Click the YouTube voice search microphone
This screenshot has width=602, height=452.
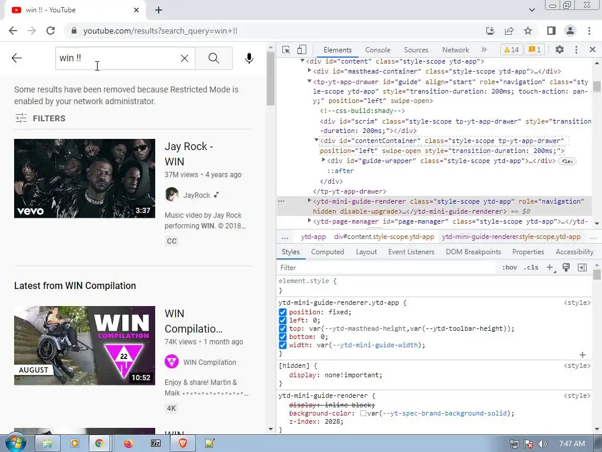pos(249,58)
